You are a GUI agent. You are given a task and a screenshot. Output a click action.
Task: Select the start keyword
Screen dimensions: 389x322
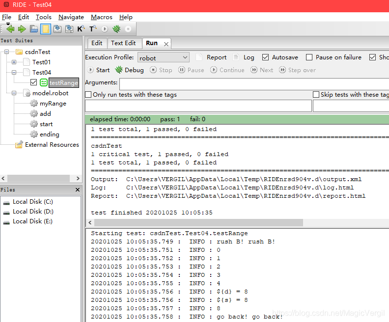pos(46,124)
